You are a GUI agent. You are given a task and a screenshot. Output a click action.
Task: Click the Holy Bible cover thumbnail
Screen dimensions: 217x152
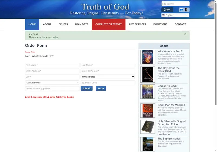point(148,127)
